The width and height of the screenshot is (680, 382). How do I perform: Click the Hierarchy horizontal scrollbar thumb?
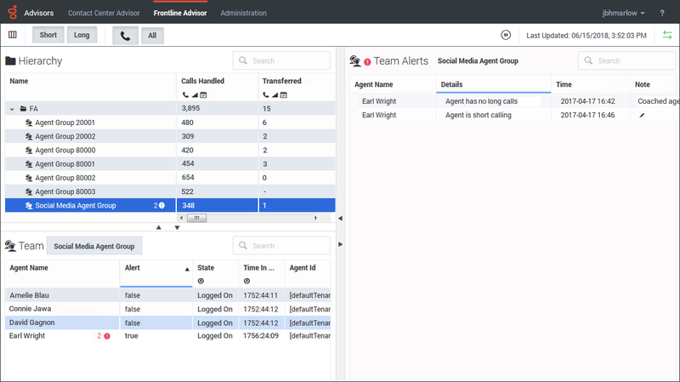click(196, 218)
